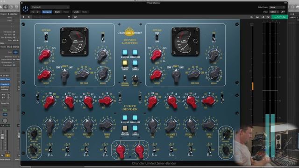Click left lower filter knob in oval

tap(34, 150)
